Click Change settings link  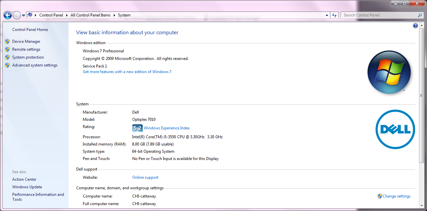[396, 196]
